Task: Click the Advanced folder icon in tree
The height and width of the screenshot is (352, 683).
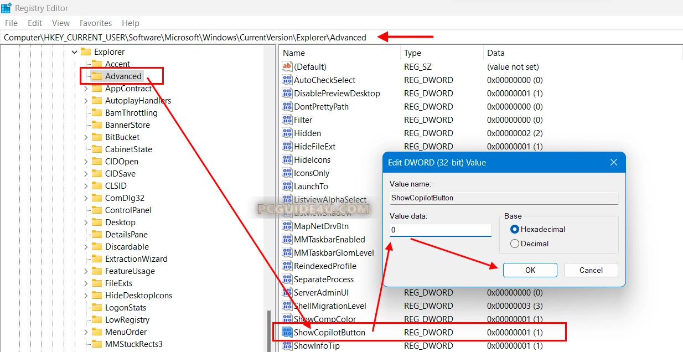Action: (97, 76)
